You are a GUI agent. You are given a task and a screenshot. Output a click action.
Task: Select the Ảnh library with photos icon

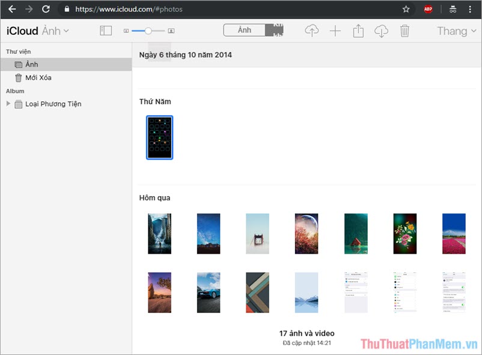click(x=29, y=64)
